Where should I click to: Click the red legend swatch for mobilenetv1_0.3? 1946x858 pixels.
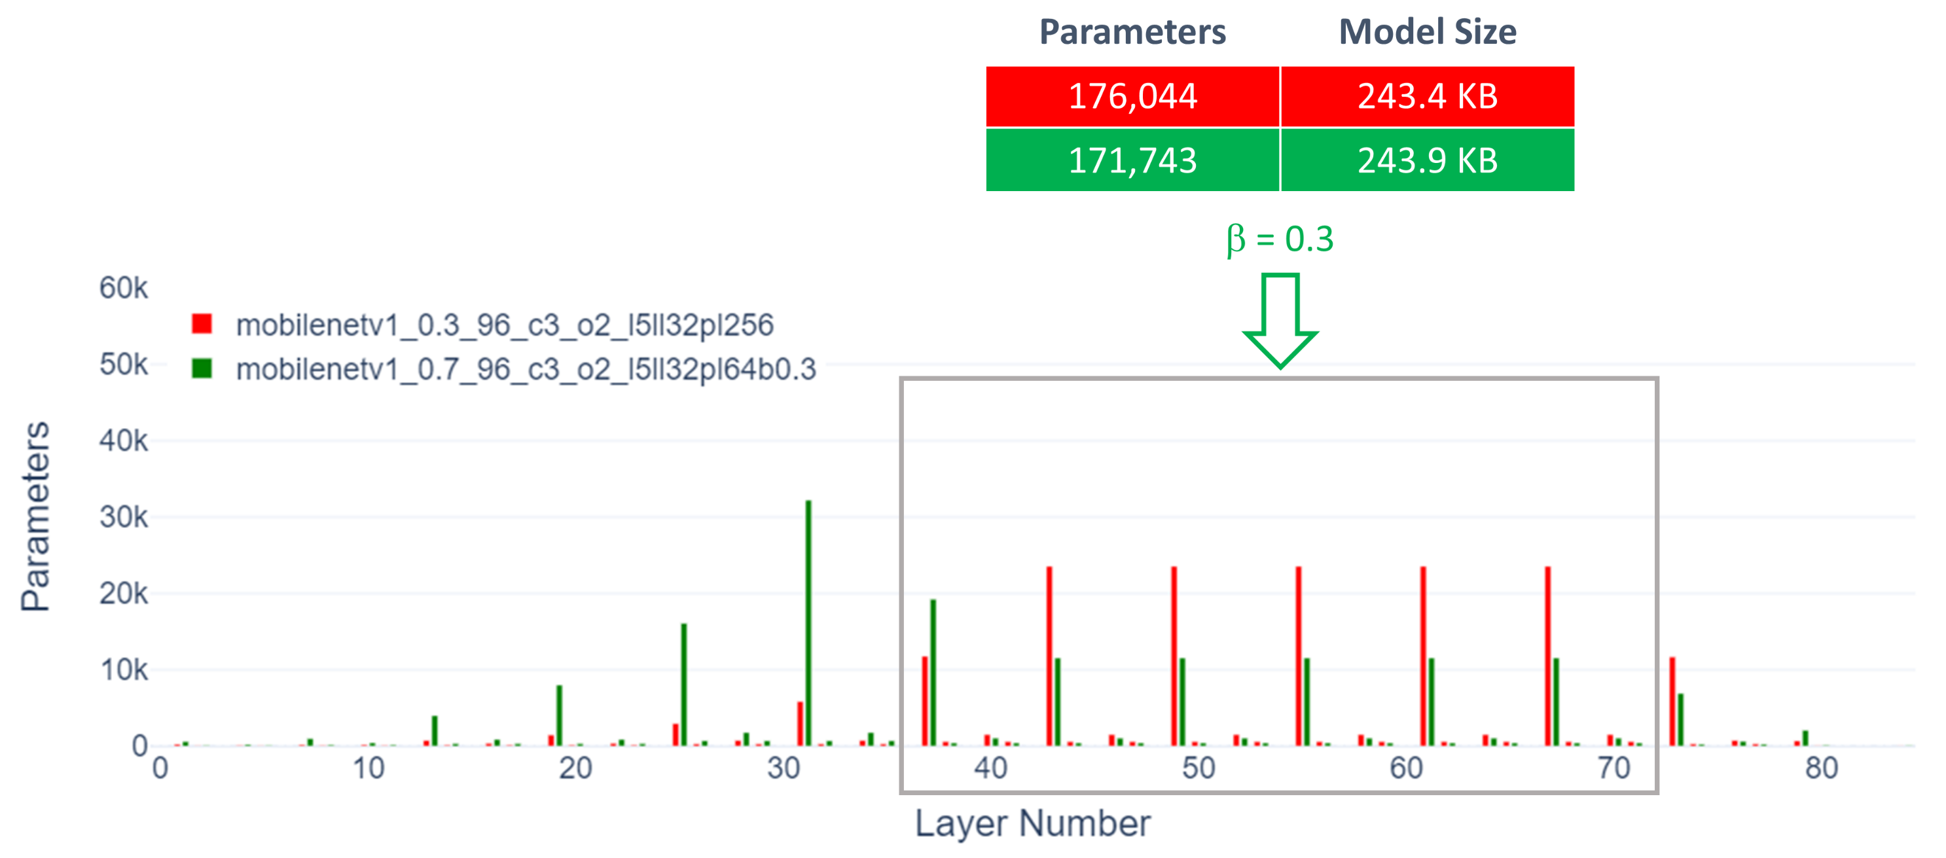click(x=202, y=324)
